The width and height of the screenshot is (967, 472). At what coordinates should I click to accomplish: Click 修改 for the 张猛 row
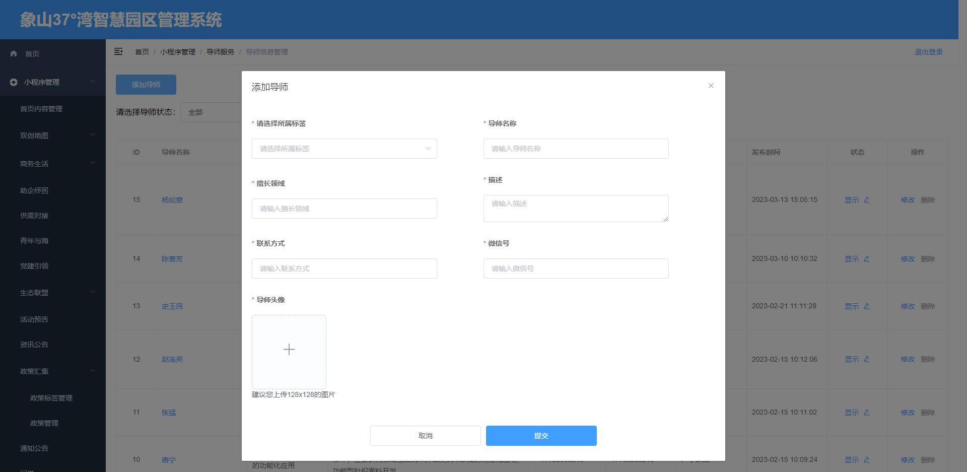(908, 413)
